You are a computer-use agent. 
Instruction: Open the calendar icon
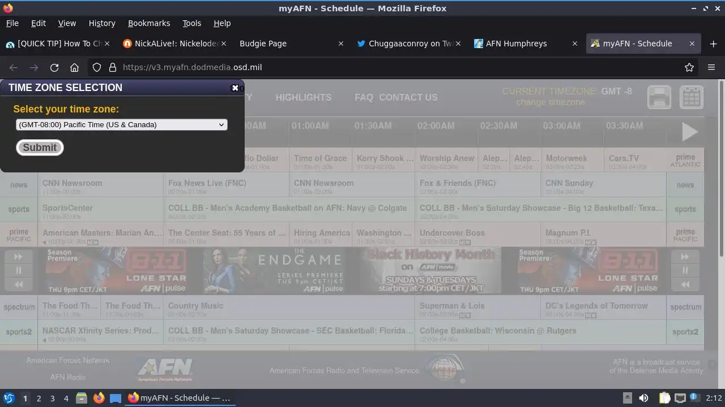[692, 97]
